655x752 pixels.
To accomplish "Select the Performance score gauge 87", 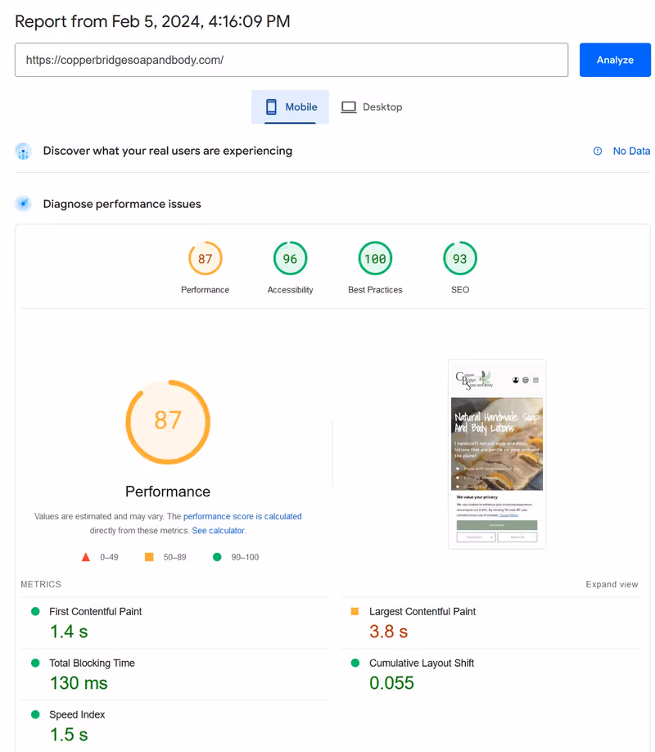I will point(205,259).
